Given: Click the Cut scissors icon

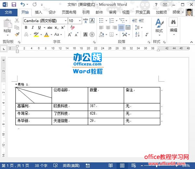Looking at the screenshot, I should click(17, 21).
